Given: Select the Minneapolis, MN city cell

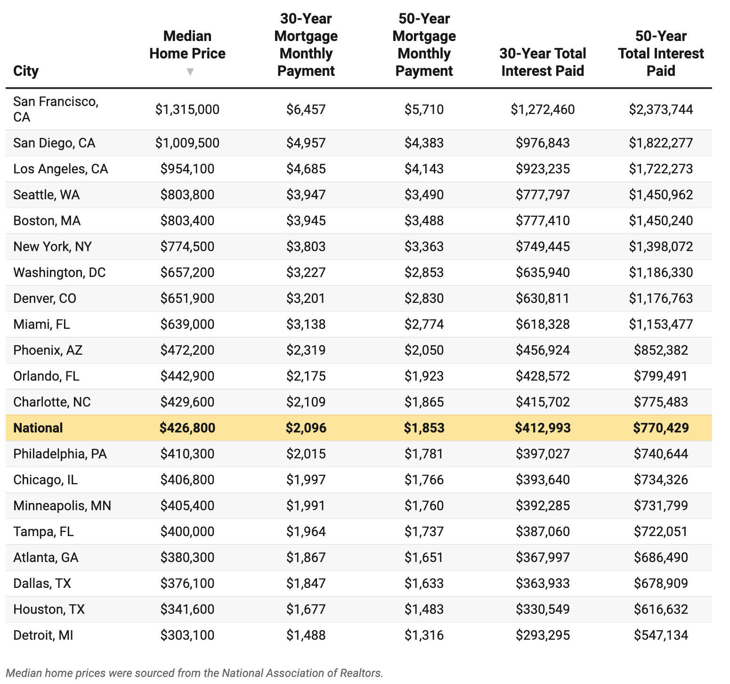Looking at the screenshot, I should coord(62,505).
